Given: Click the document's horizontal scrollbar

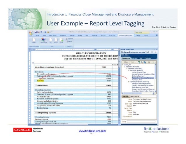Looking at the screenshot, I should [73, 125].
